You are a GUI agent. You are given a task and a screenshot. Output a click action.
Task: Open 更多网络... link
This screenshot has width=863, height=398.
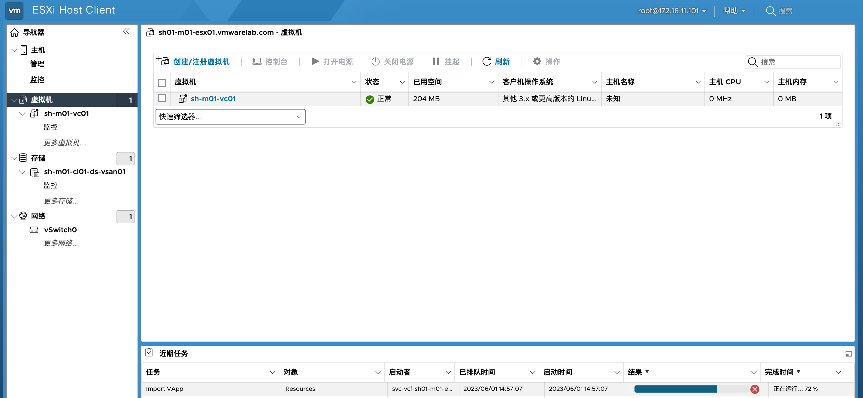(61, 243)
